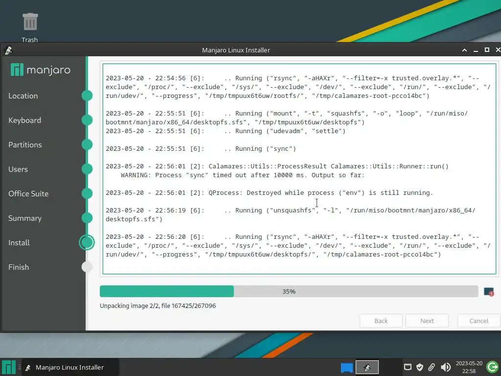Click the 22:55:51 log line running ("sync")
The width and height of the screenshot is (501, 376).
(201, 149)
